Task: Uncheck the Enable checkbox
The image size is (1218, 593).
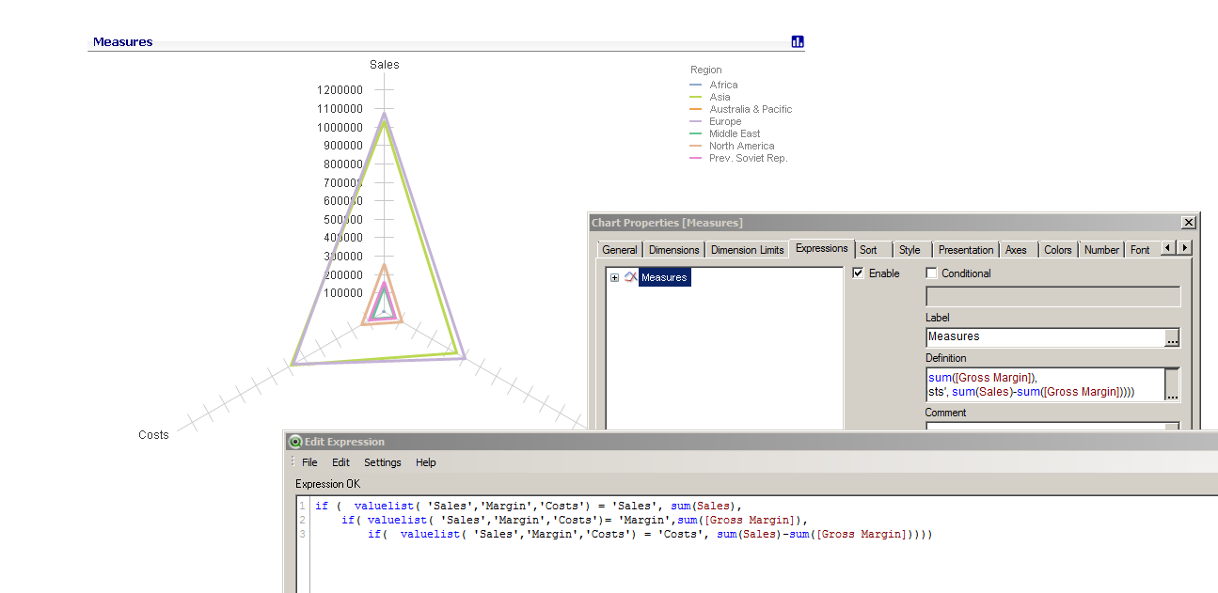Action: click(858, 273)
